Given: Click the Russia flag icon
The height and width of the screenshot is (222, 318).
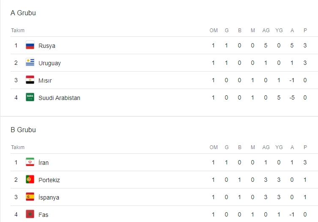Looking at the screenshot, I should pyautogui.click(x=30, y=45).
